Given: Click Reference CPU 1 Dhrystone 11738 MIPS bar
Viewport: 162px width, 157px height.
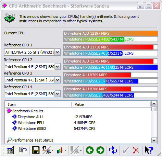Looking at the screenshot, I should (x=110, y=47).
